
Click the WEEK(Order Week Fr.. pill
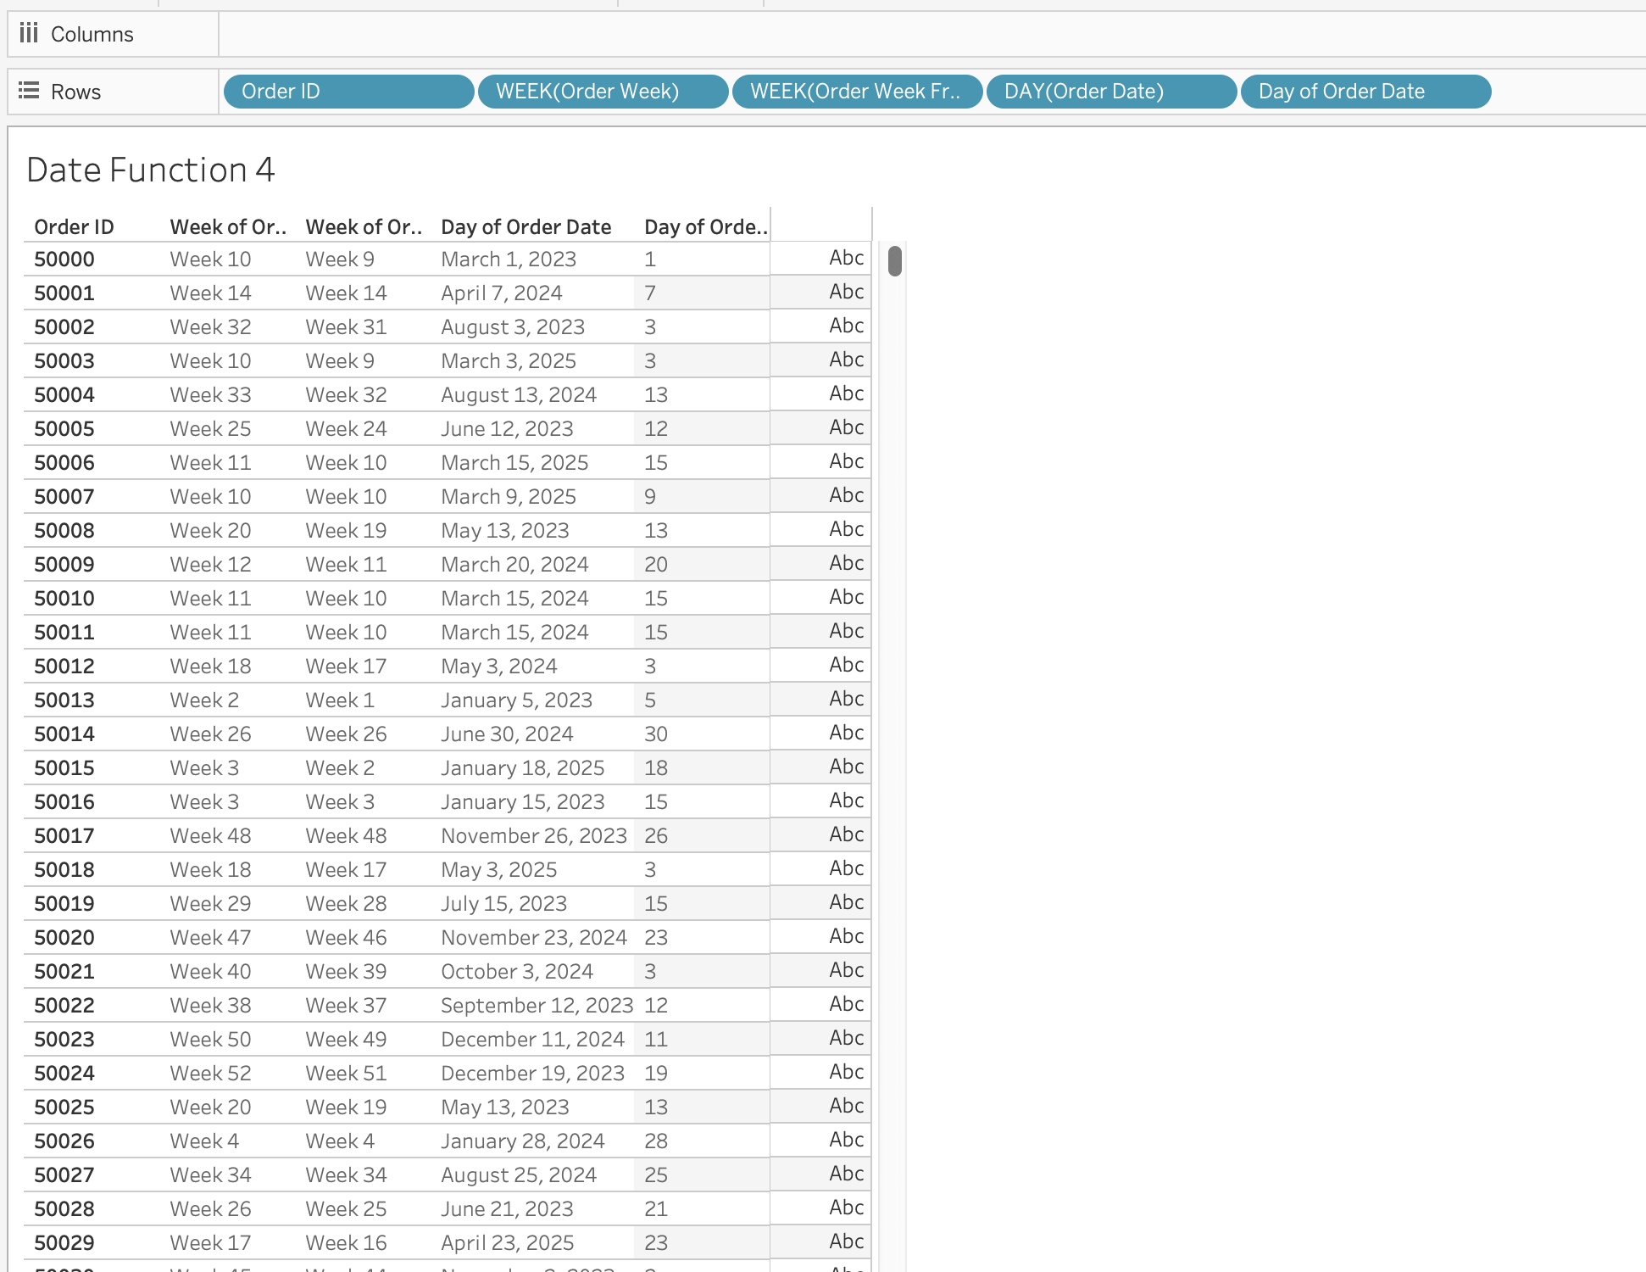(x=856, y=92)
